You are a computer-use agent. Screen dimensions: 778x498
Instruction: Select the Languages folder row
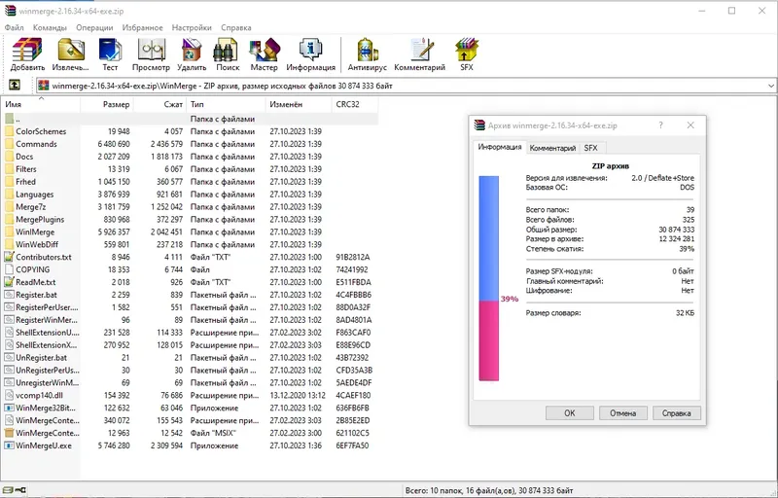click(x=190, y=195)
